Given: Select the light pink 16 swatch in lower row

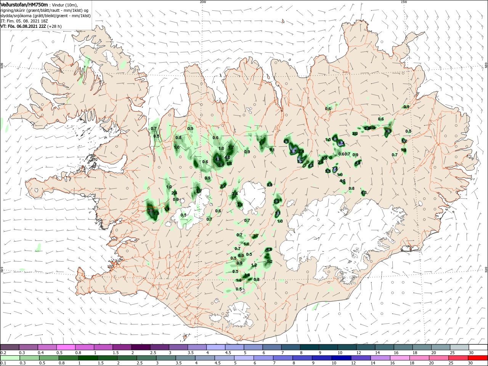Looking at the screenshot, I should pyautogui.click(x=400, y=358).
